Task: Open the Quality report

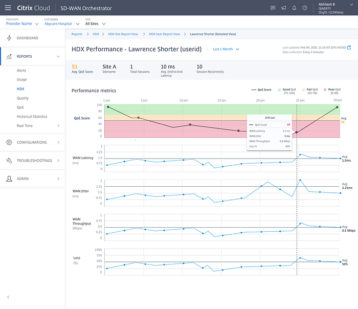Action: pos(23,98)
